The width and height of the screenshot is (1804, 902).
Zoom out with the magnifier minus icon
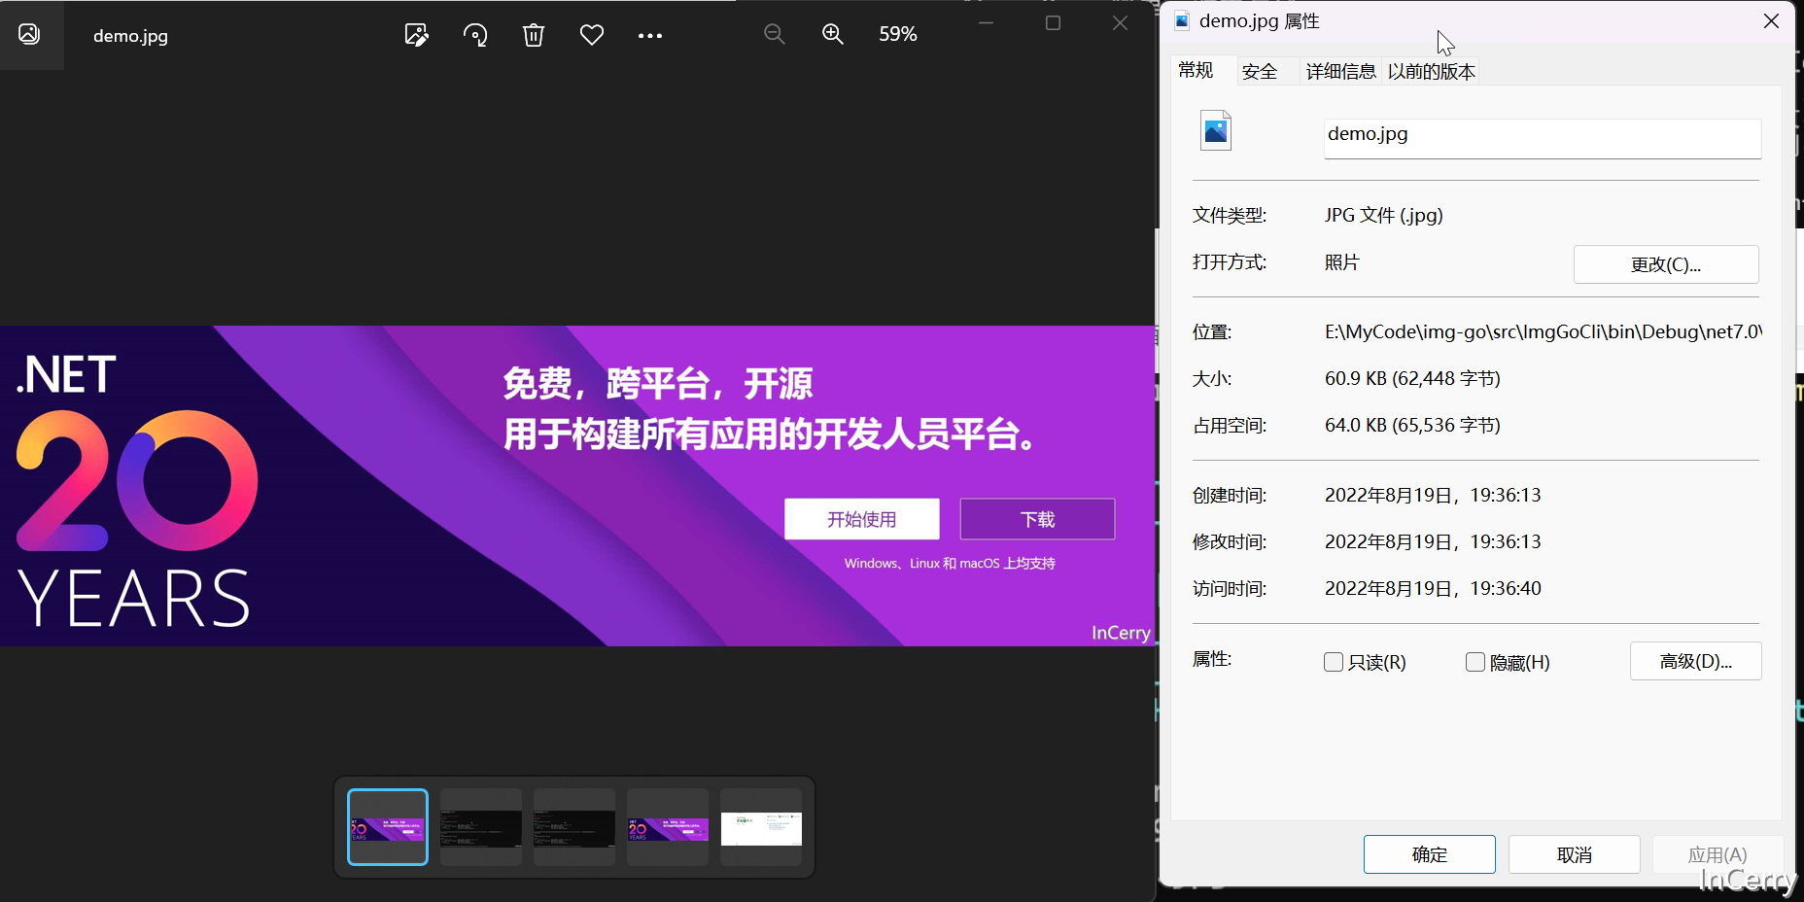pyautogui.click(x=775, y=34)
